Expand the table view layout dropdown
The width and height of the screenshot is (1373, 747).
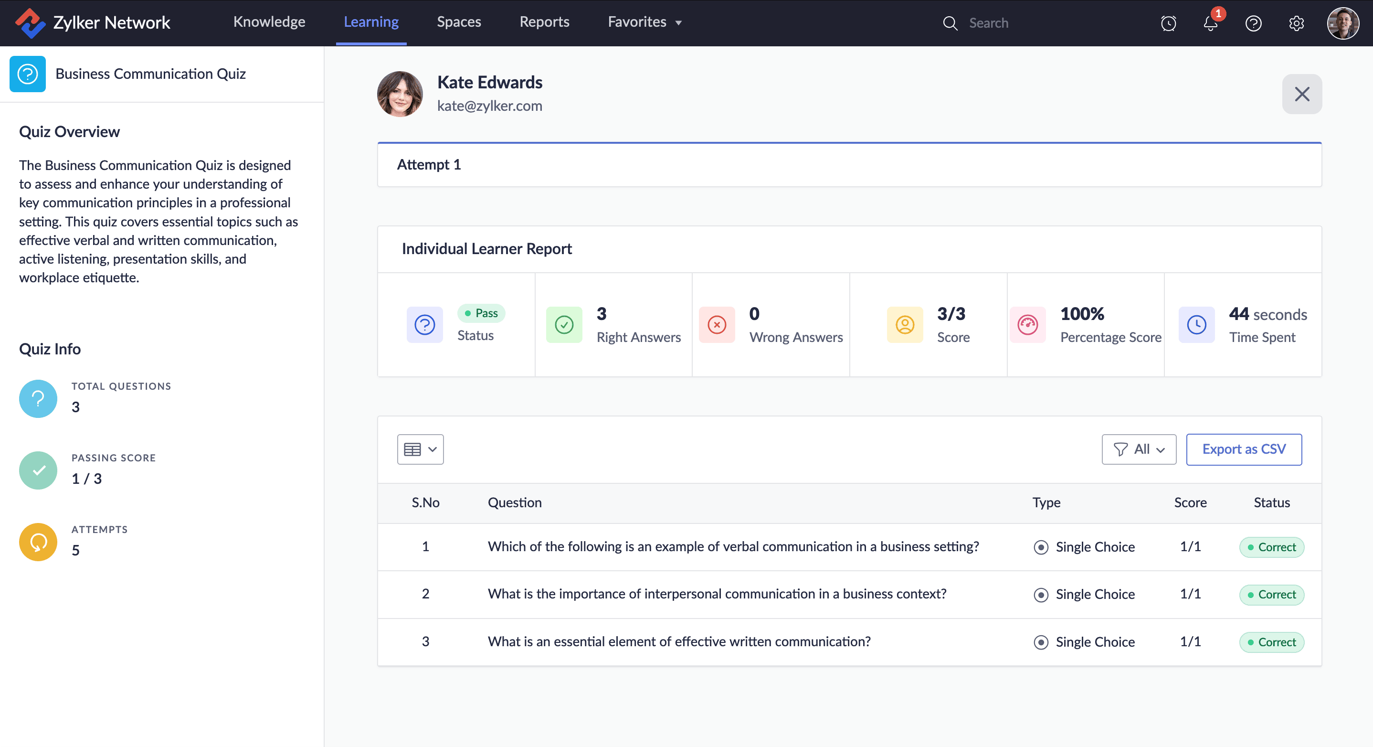pyautogui.click(x=420, y=449)
